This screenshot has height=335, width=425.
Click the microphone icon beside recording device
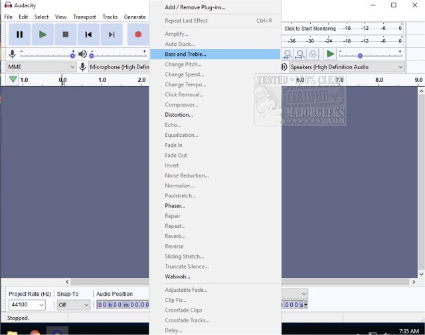pos(82,66)
